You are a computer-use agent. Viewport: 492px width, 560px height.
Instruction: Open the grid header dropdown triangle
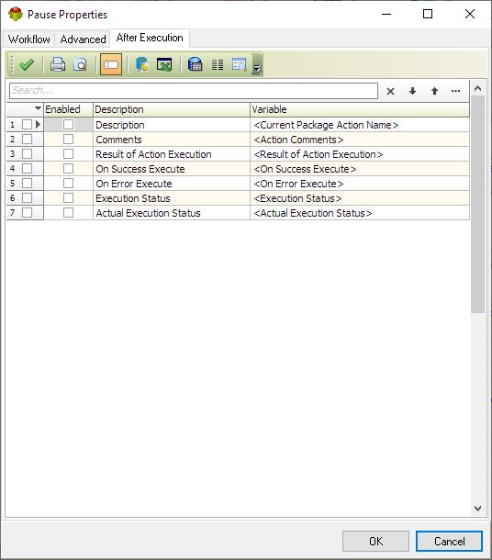pyautogui.click(x=38, y=107)
